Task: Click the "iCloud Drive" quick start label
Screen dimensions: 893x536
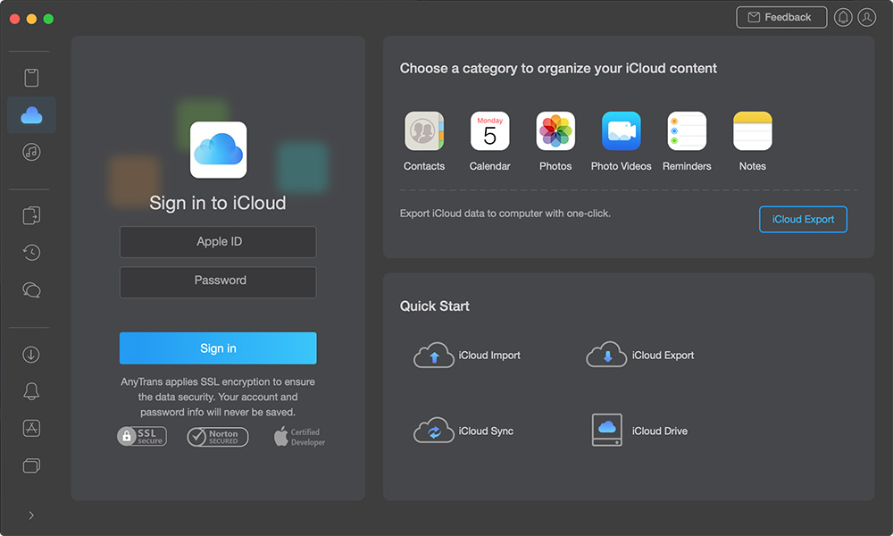Action: pyautogui.click(x=660, y=431)
